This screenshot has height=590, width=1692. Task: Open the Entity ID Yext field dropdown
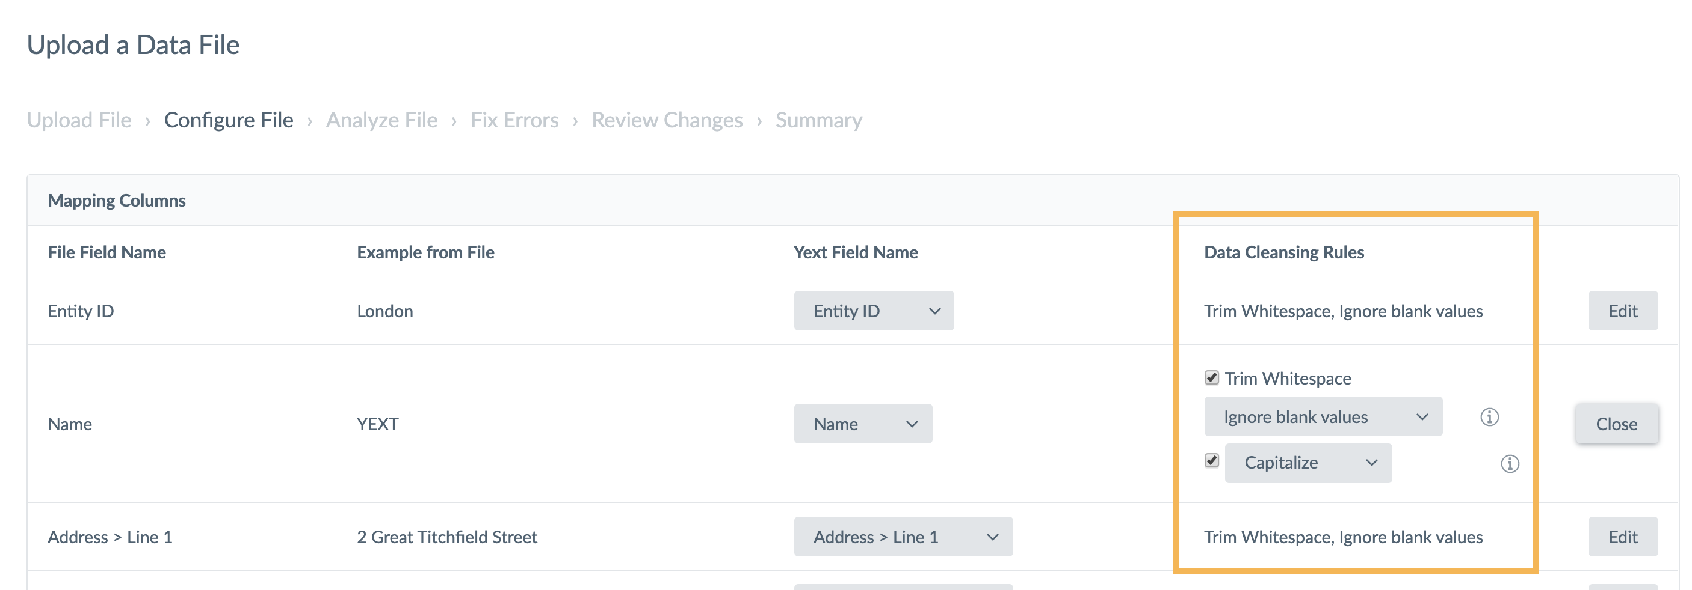coord(874,311)
